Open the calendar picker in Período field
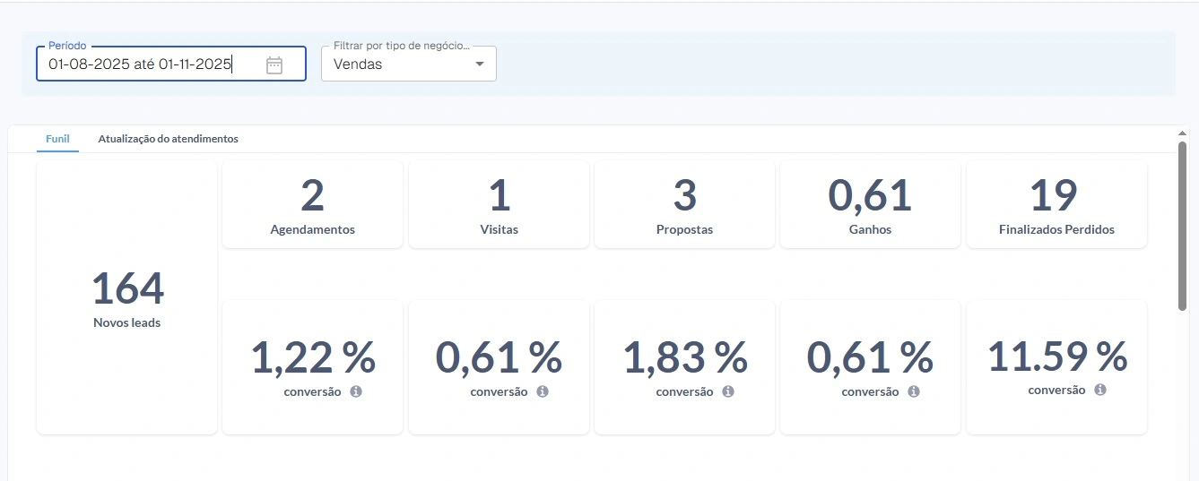This screenshot has width=1199, height=481. pos(274,64)
